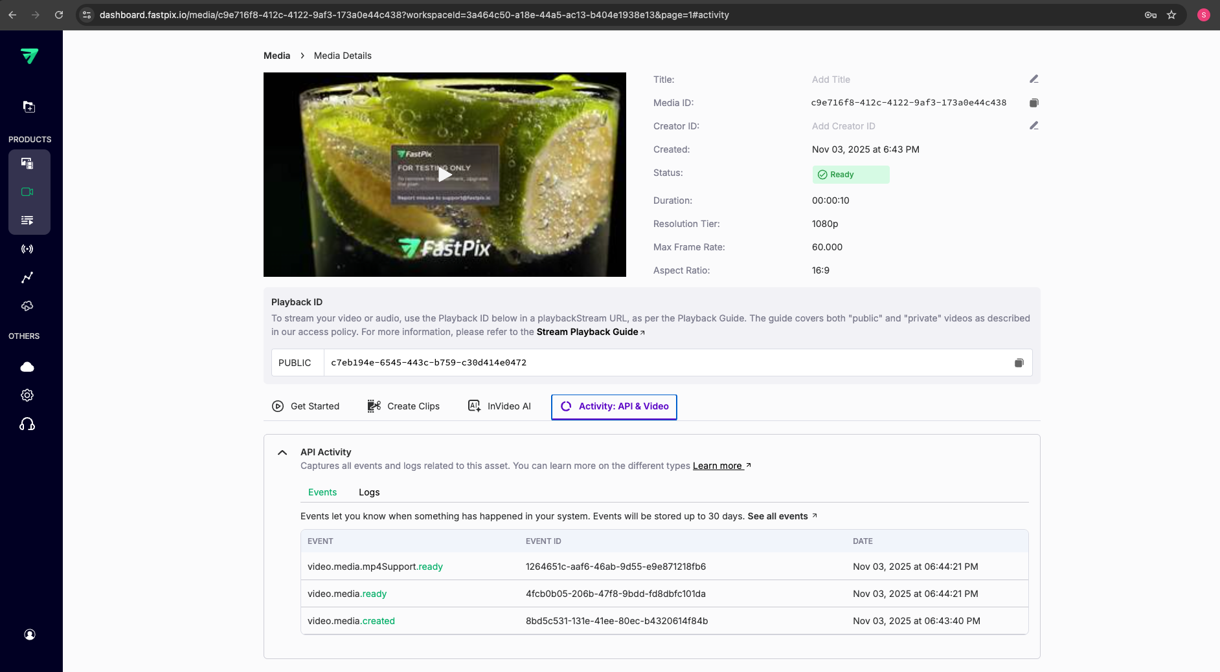Edit the Title field pencil icon

click(x=1034, y=78)
